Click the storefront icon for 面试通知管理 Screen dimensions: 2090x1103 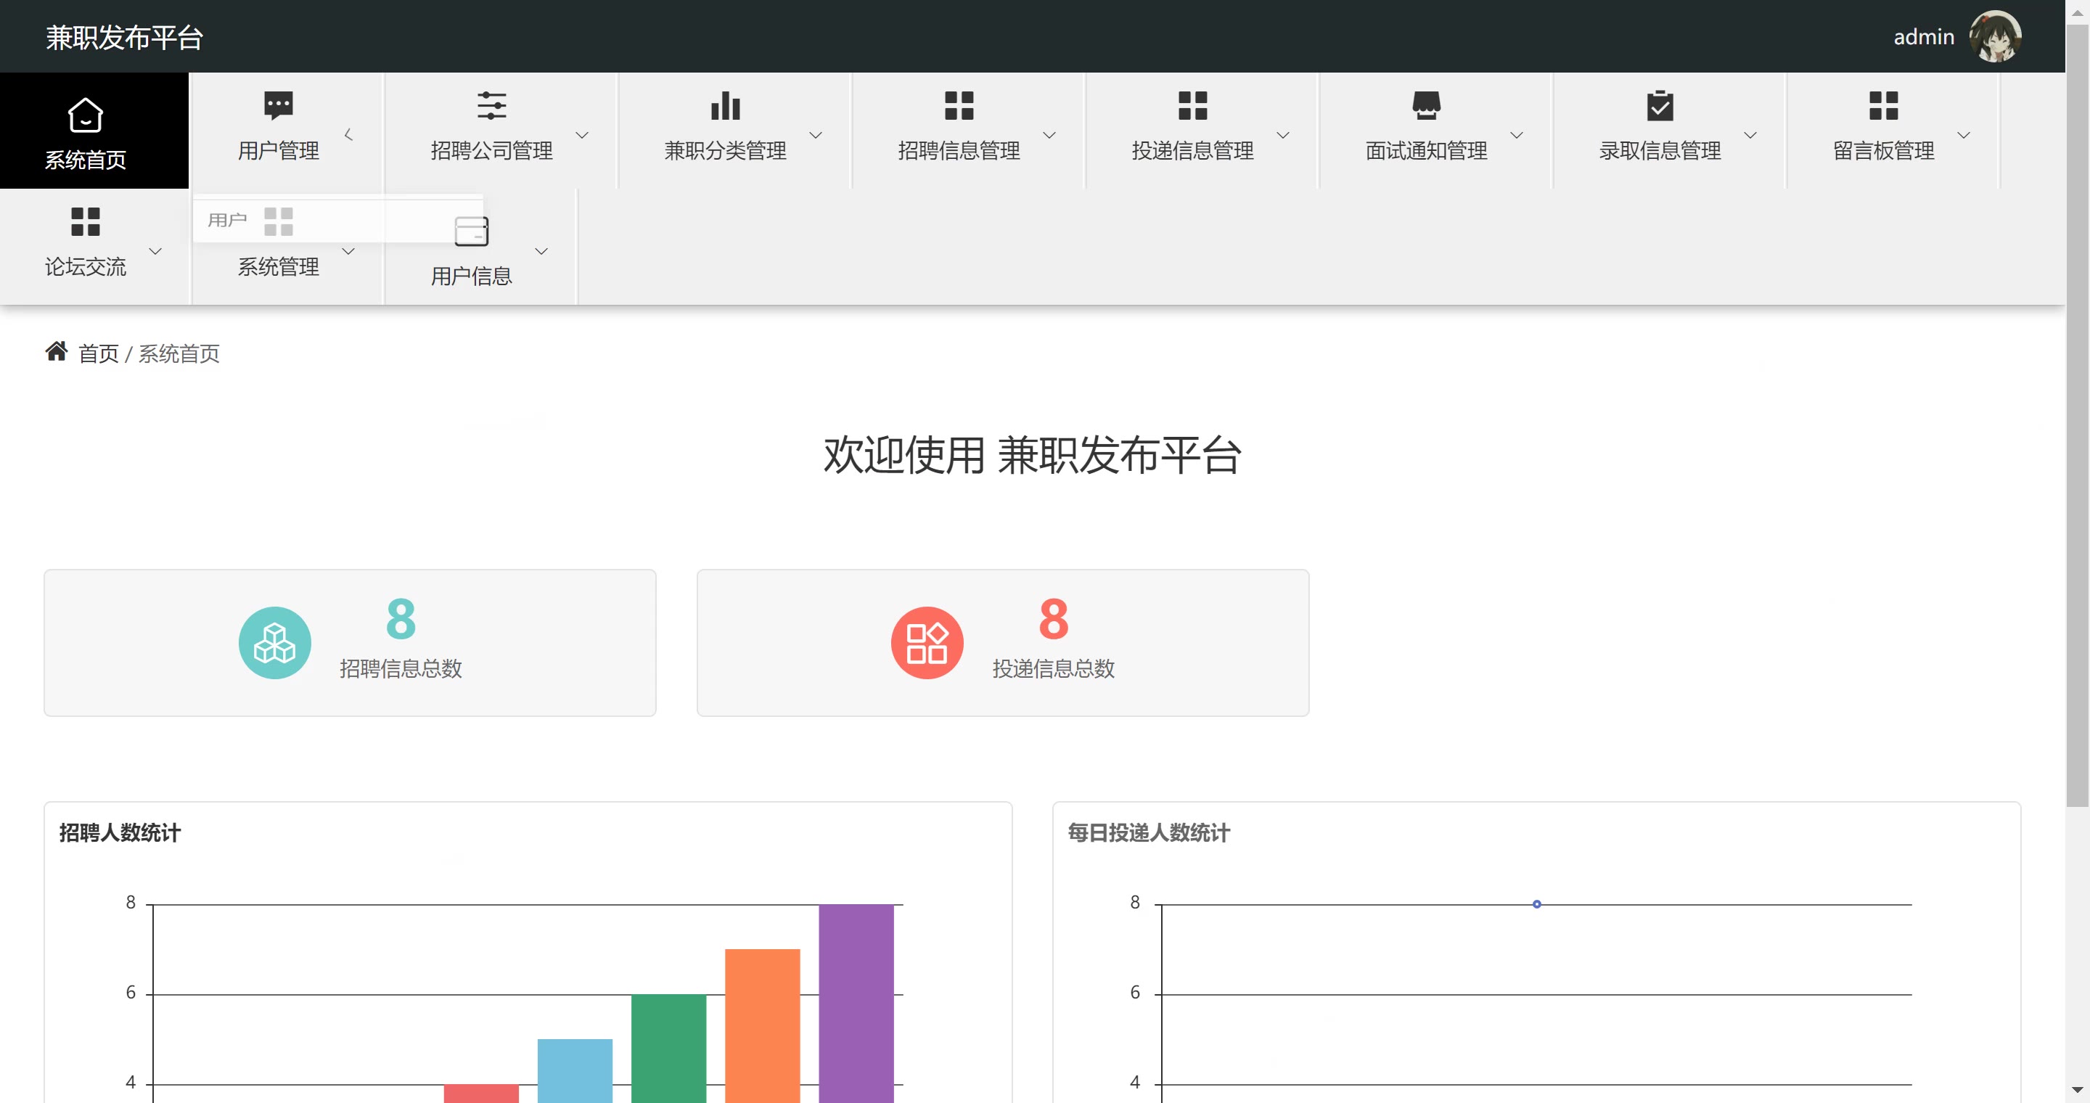(x=1425, y=105)
